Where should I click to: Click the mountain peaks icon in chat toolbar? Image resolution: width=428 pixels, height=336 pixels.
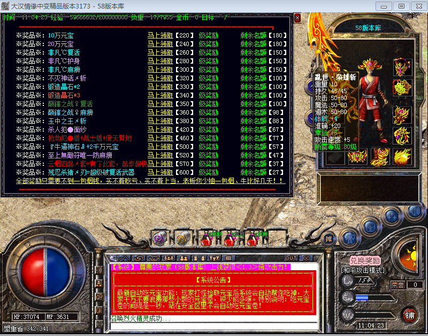(x=124, y=258)
